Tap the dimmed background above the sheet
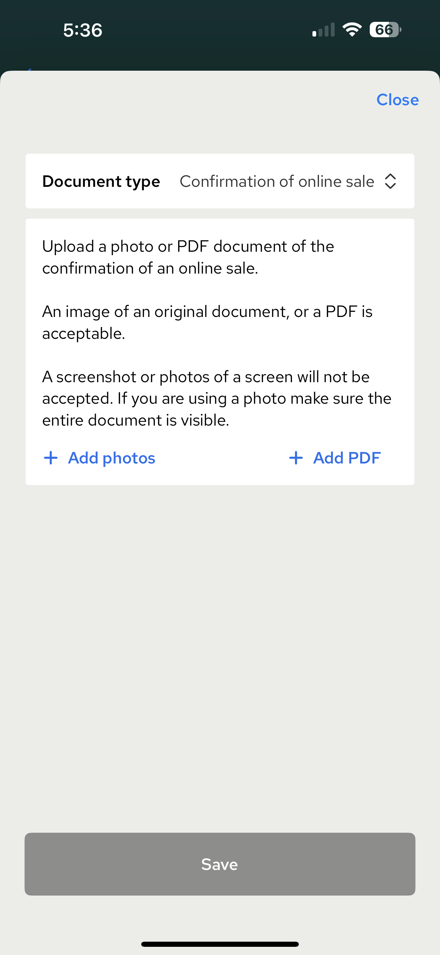Image resolution: width=440 pixels, height=955 pixels. (x=220, y=56)
